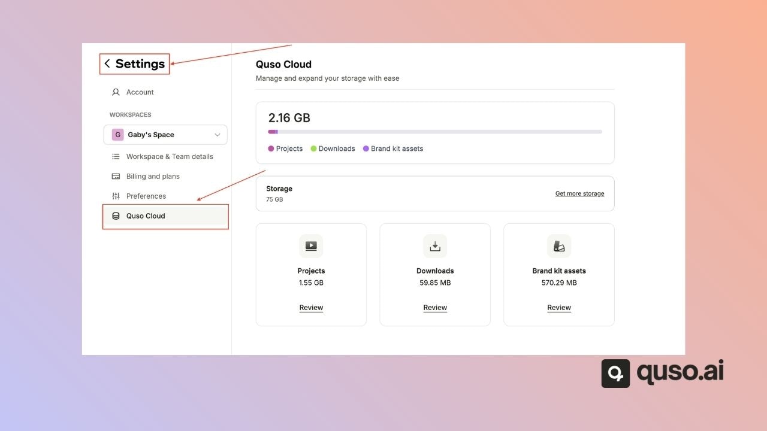The height and width of the screenshot is (431, 767).
Task: Review the Brand kit assets storage
Action: point(559,308)
